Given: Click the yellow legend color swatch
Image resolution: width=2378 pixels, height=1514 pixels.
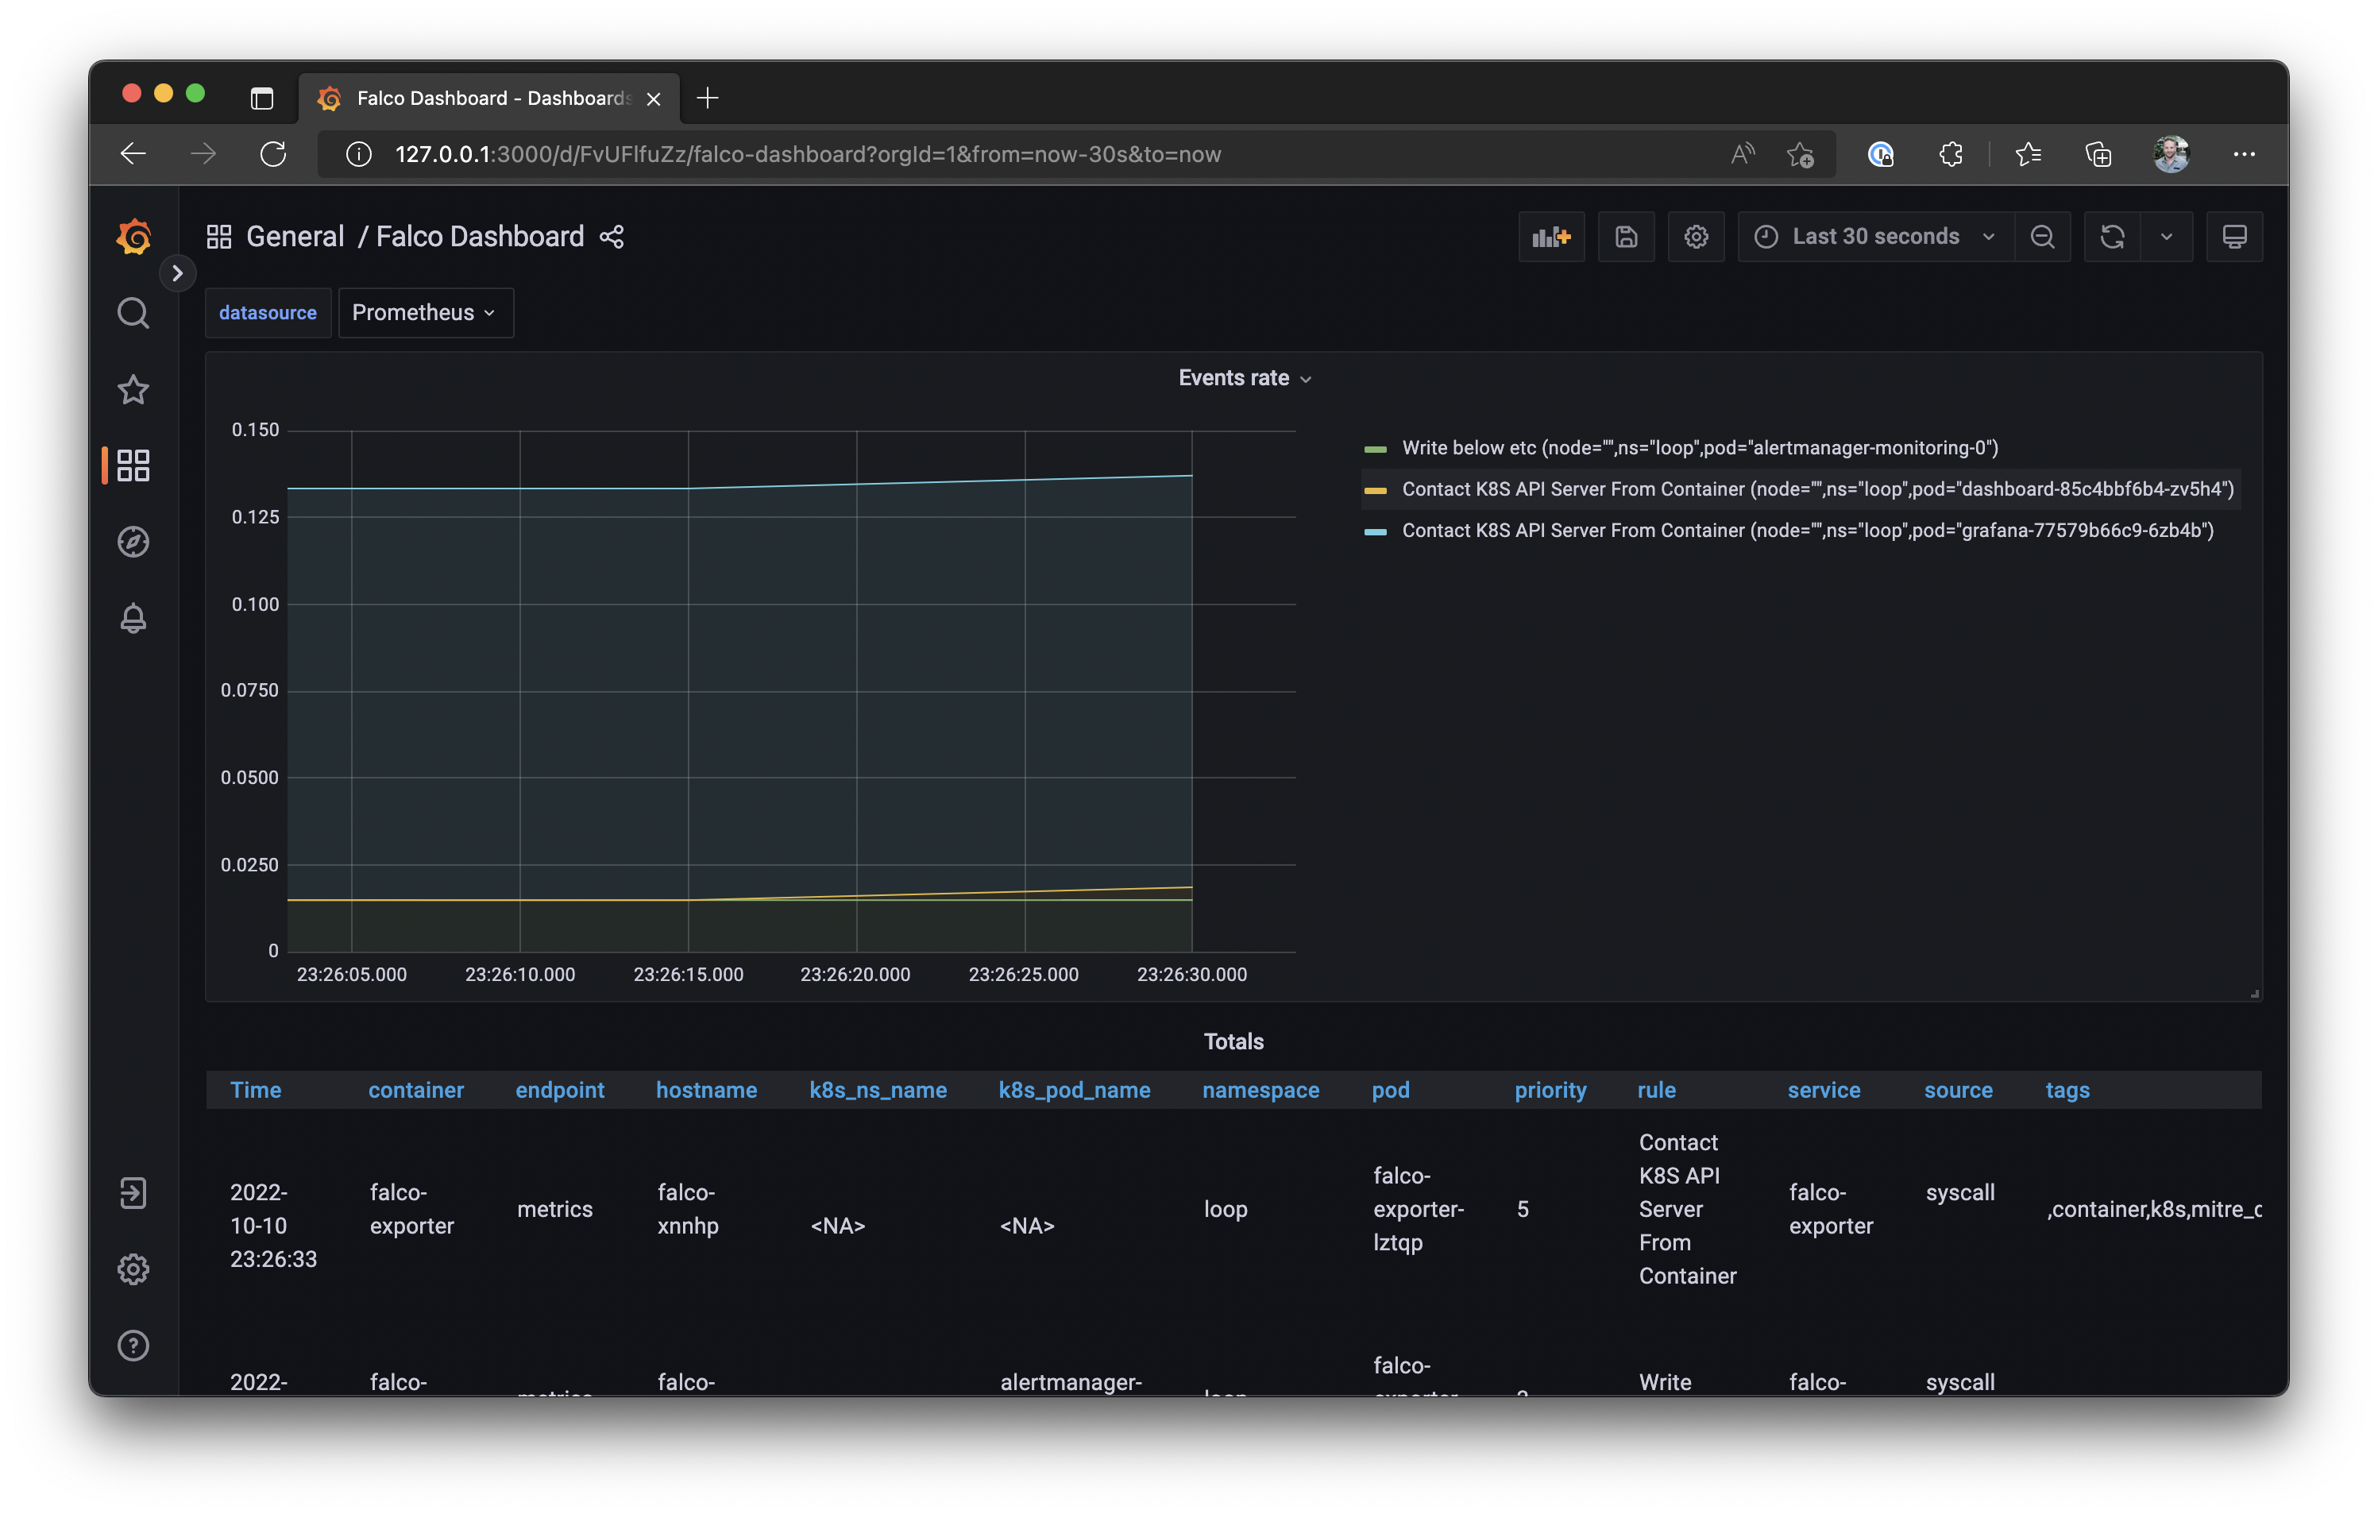Looking at the screenshot, I should click(1375, 490).
